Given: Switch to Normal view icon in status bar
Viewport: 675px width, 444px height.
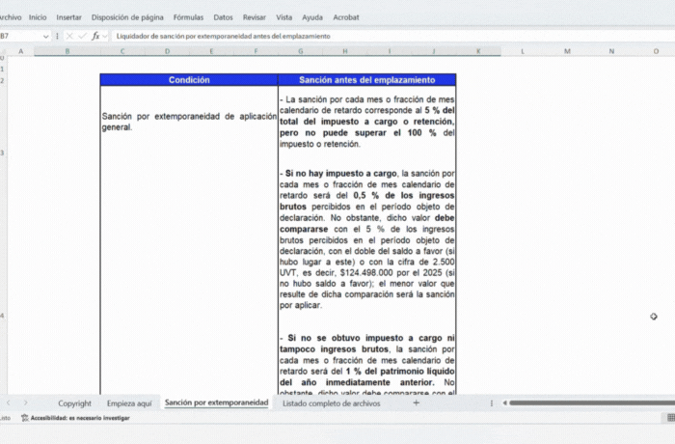Looking at the screenshot, I should click(671, 418).
